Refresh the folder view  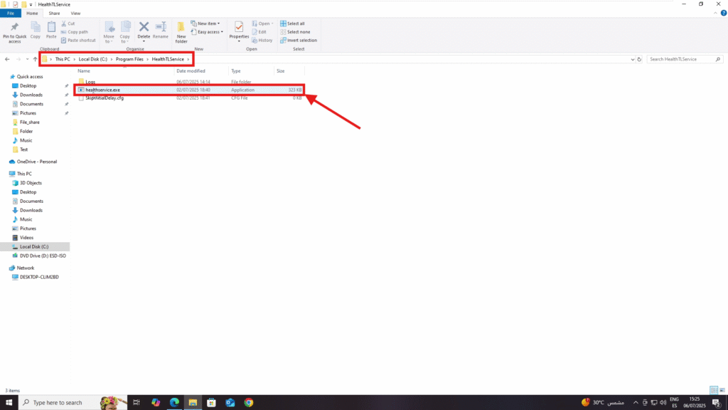pos(639,59)
